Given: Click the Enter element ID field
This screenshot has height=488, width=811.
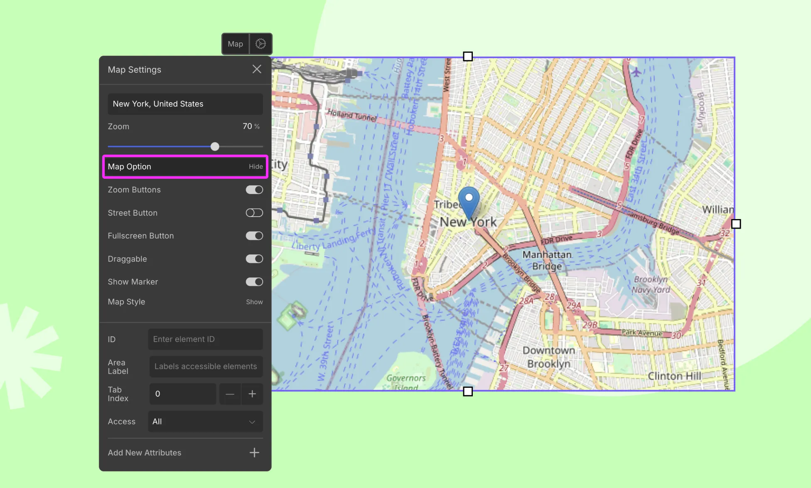Looking at the screenshot, I should pos(206,339).
